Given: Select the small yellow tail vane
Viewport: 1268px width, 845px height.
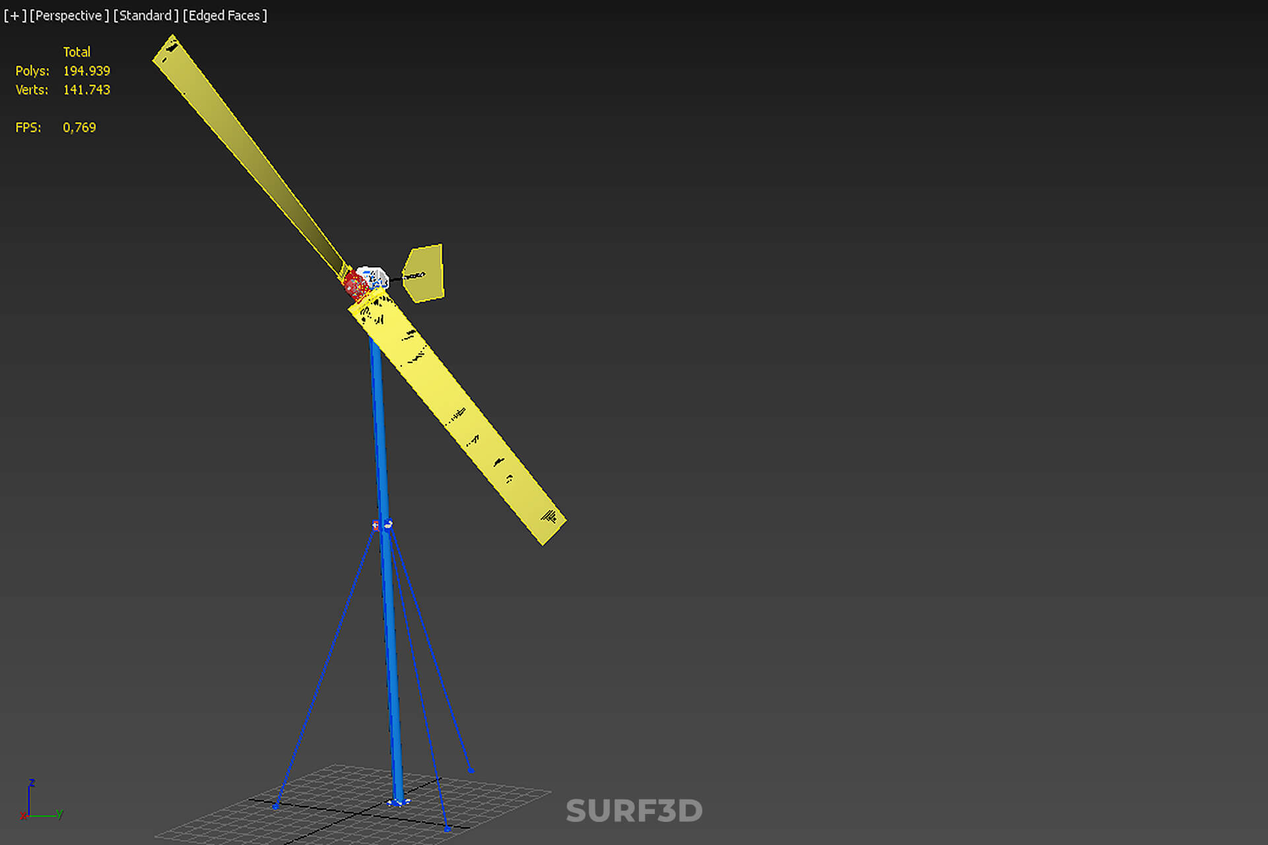Looking at the screenshot, I should 424,273.
